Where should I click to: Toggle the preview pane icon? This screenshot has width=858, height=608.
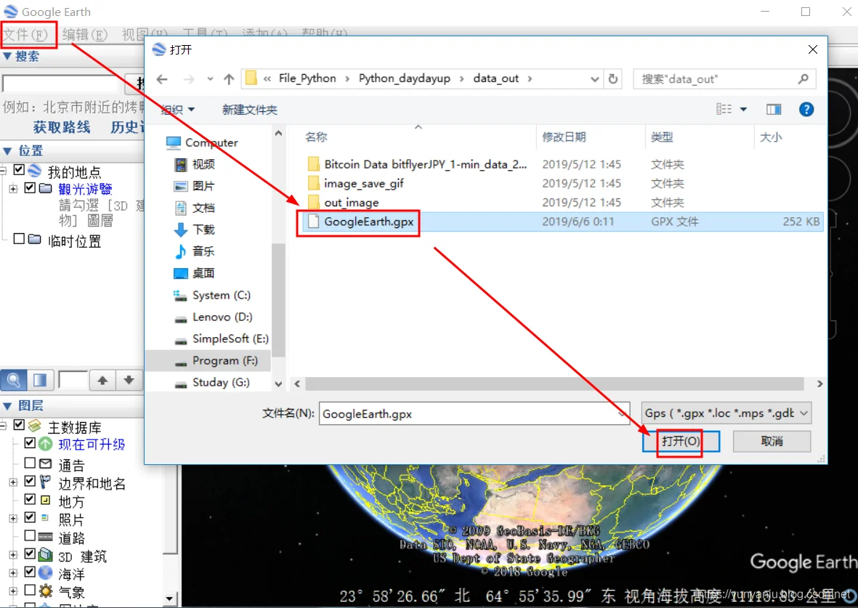(x=773, y=110)
